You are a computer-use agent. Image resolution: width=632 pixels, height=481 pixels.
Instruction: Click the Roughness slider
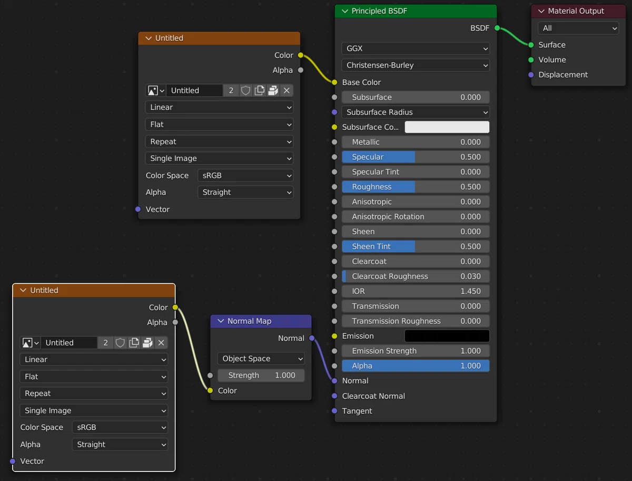click(416, 187)
